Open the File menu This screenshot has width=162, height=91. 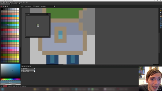click(1, 2)
